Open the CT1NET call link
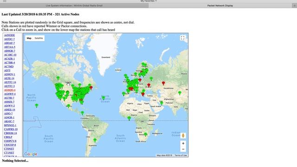Viewport: 297px width, 167px height. click(x=9, y=153)
